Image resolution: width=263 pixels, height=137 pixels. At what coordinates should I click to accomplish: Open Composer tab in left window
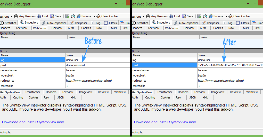(78, 23)
